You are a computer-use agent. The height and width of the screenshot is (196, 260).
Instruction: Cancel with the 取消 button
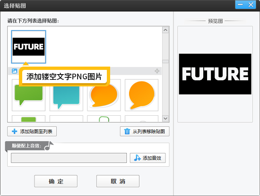coord(118,181)
